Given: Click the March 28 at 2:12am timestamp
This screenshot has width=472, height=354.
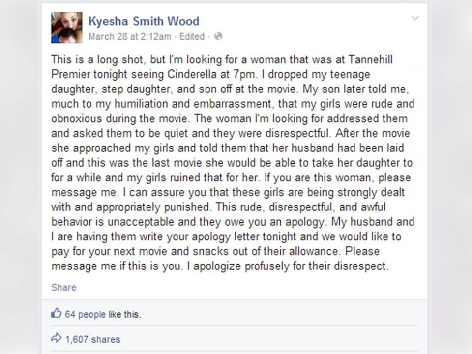Looking at the screenshot, I should pos(130,36).
